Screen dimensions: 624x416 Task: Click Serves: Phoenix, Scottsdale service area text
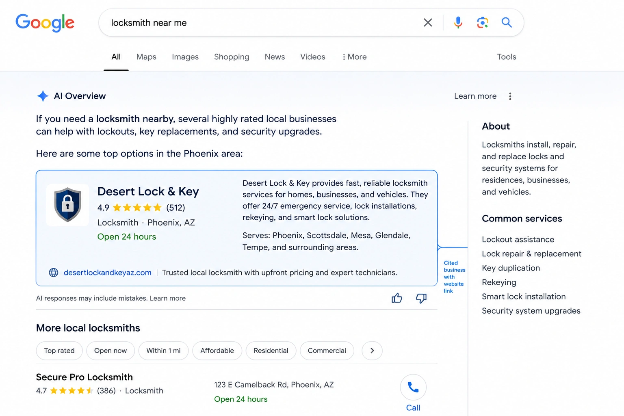click(x=327, y=241)
